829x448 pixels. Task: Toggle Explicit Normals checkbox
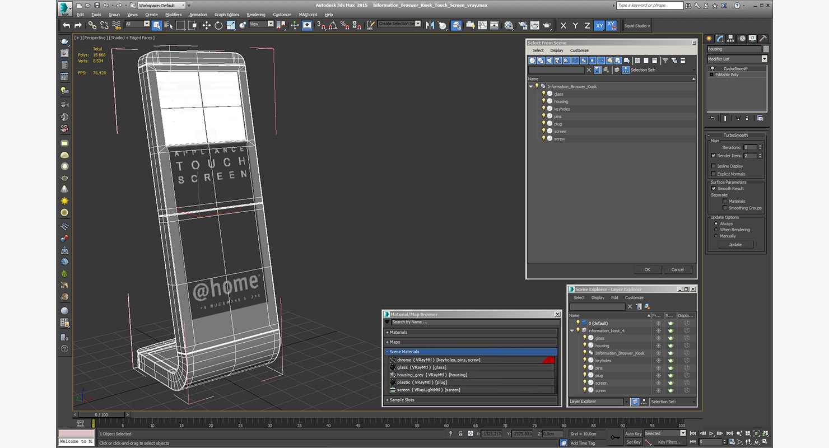pyautogui.click(x=713, y=174)
